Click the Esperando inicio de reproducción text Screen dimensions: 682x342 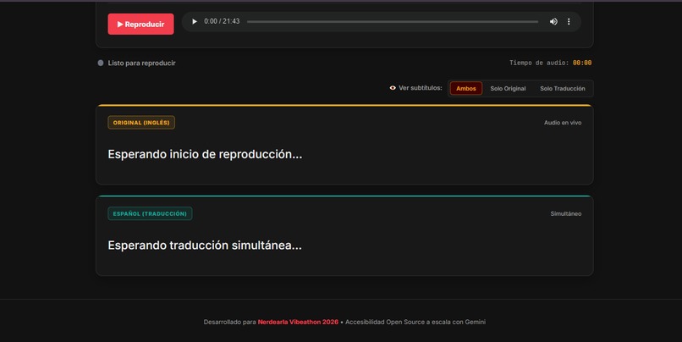[205, 154]
